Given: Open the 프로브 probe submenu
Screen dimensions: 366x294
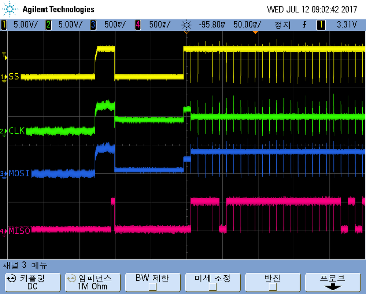Looking at the screenshot, I should pyautogui.click(x=333, y=282).
